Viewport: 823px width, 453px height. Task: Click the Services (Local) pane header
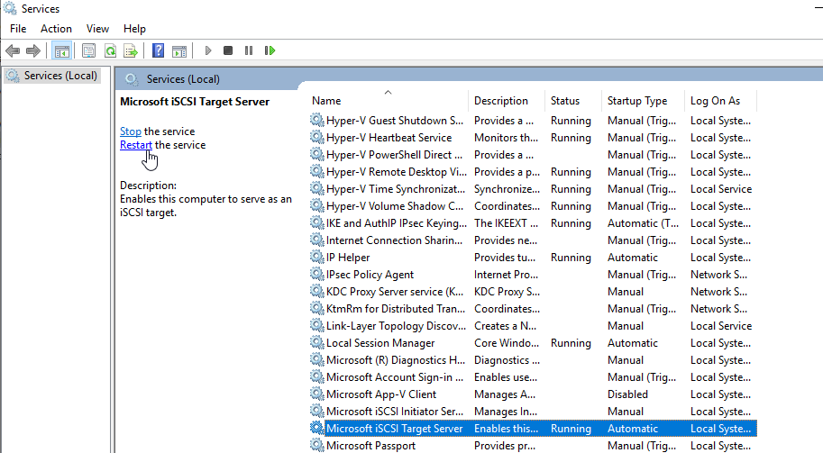183,79
